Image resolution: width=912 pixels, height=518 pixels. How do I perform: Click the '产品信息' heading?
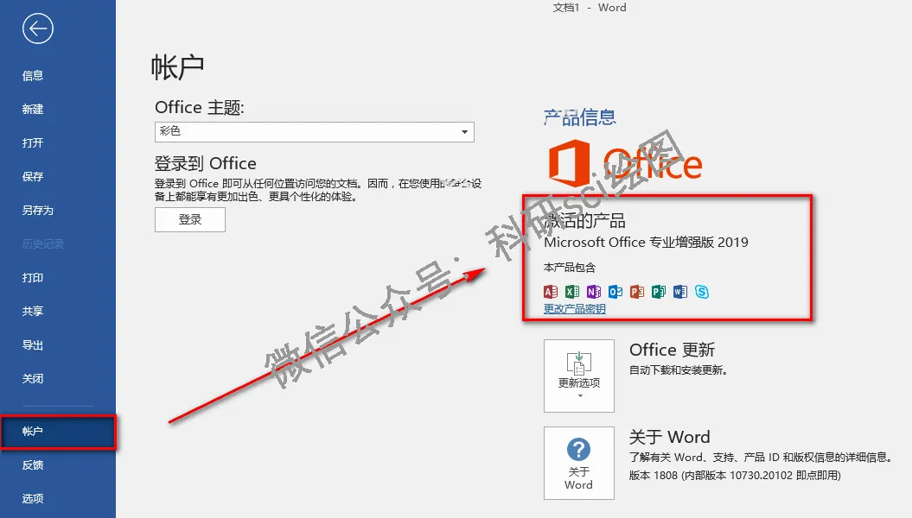(579, 117)
